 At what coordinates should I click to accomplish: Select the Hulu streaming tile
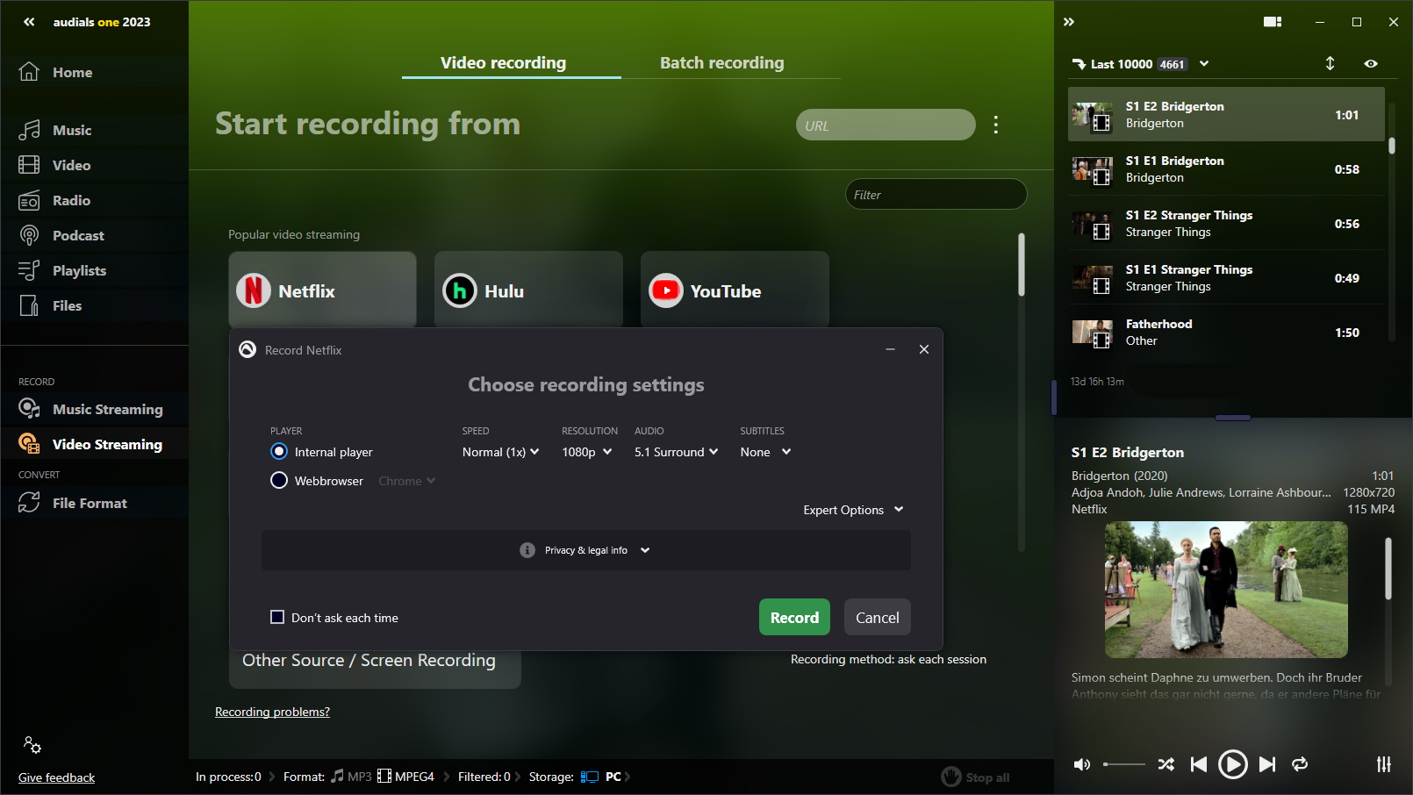point(528,290)
